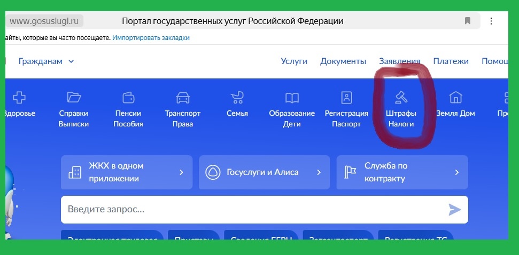Open the ЖКХ в одном приложении banner
Screen dimensions: 519x255
[127, 172]
